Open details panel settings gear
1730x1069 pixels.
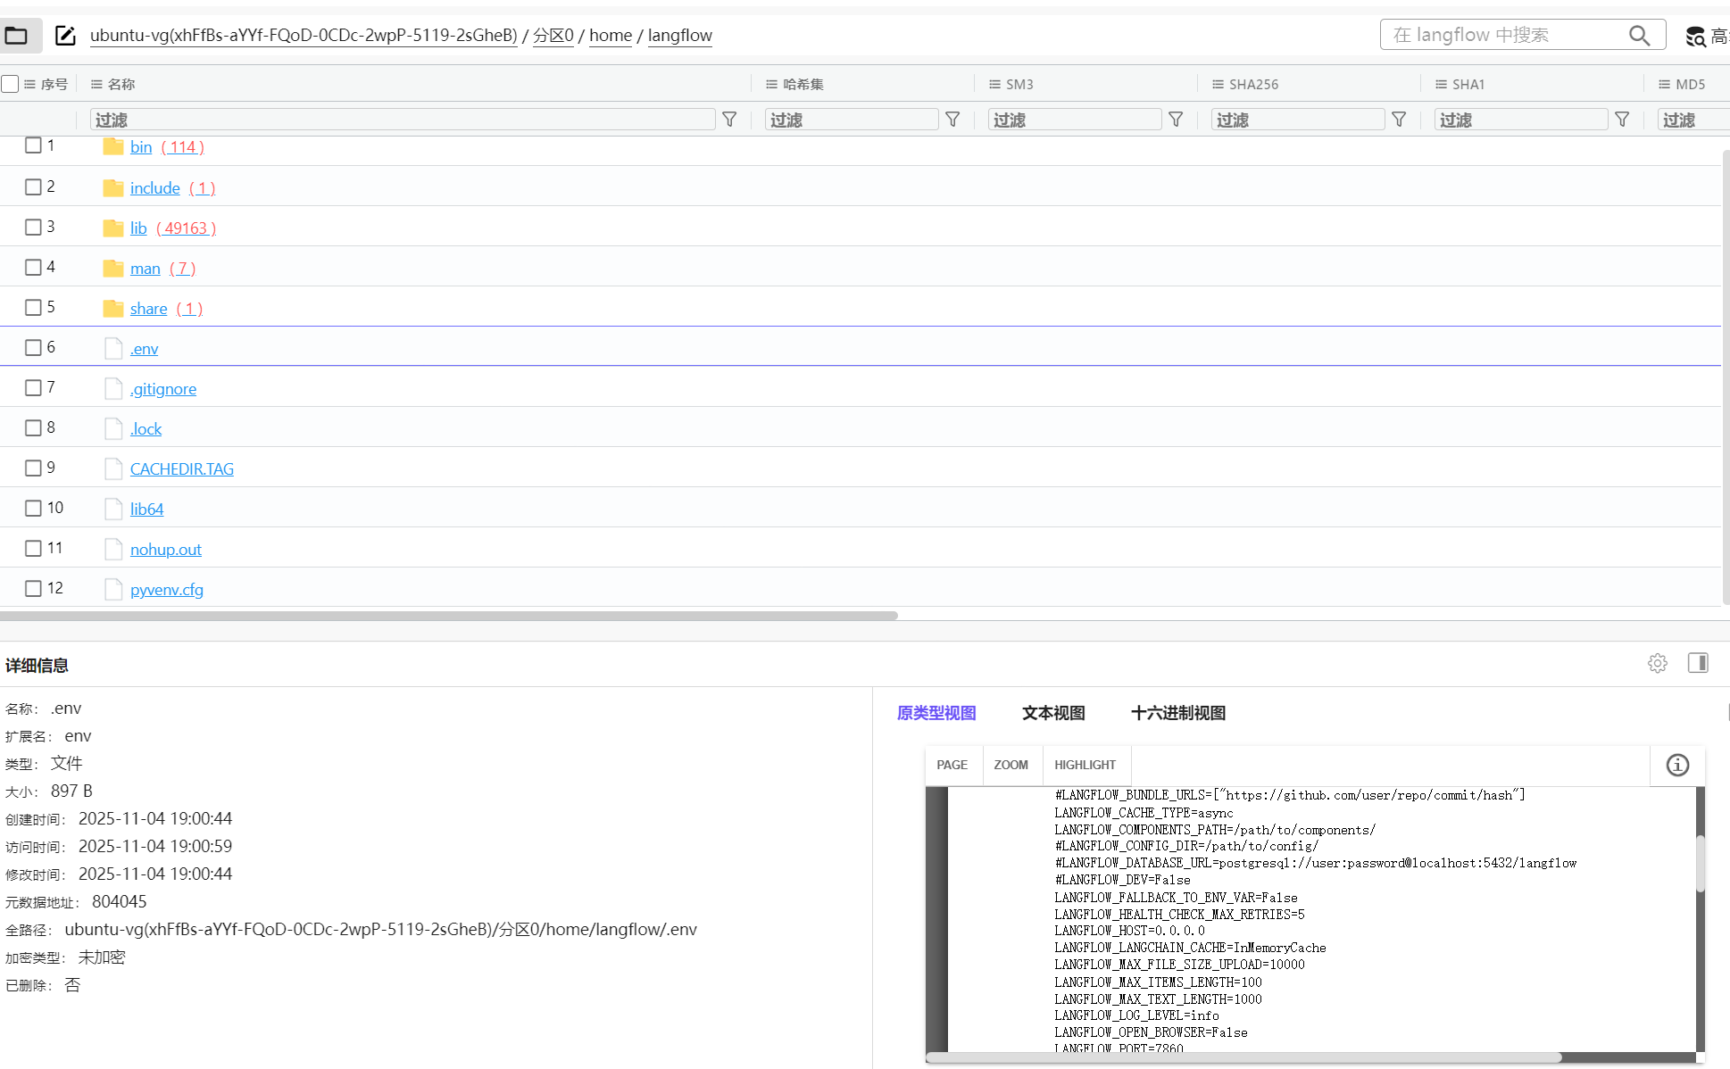(1658, 663)
